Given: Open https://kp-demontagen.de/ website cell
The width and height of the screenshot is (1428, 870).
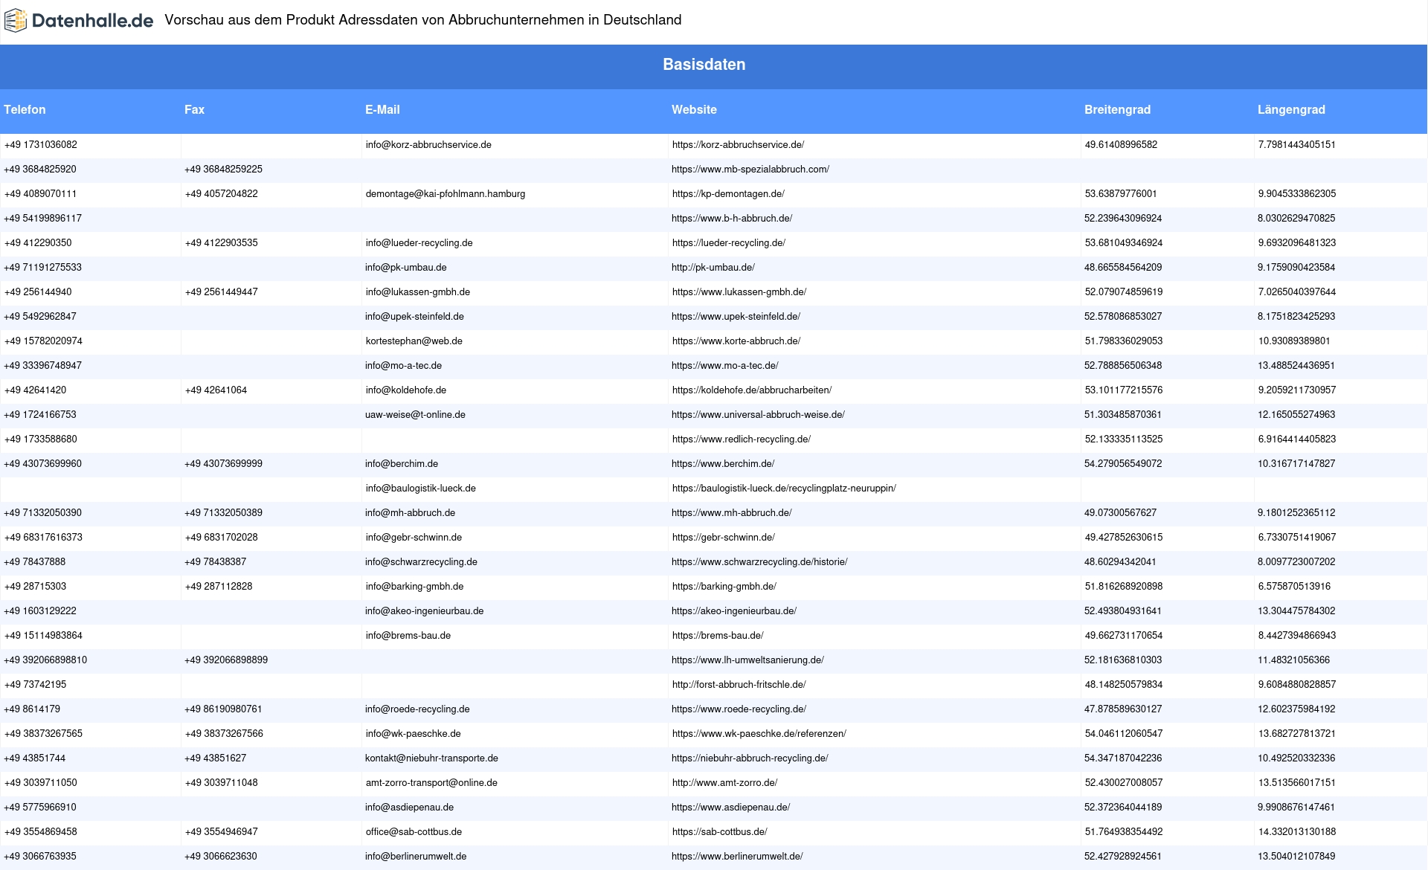Looking at the screenshot, I should (728, 194).
